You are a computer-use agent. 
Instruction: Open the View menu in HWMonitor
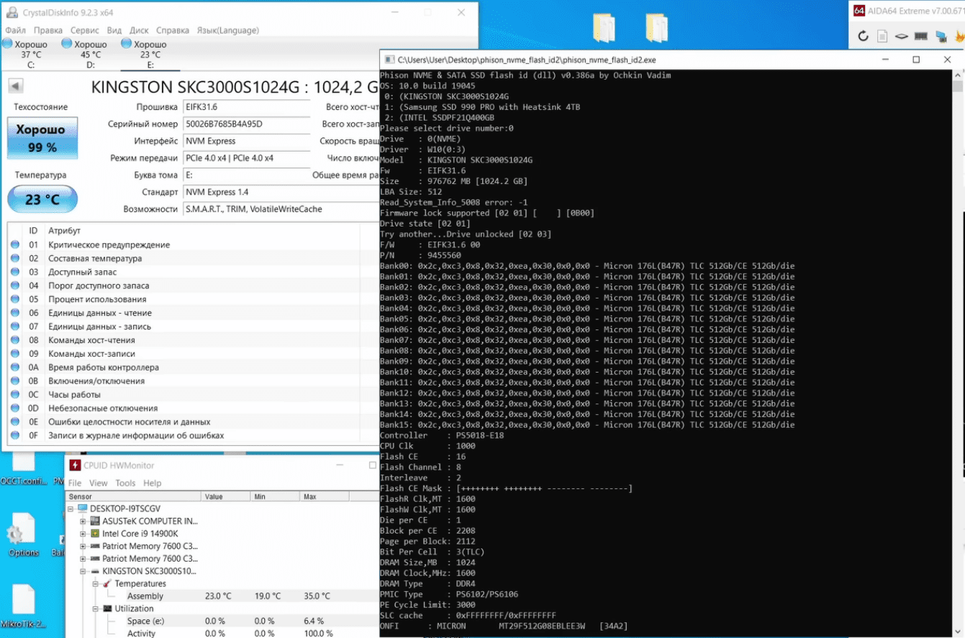(x=99, y=483)
